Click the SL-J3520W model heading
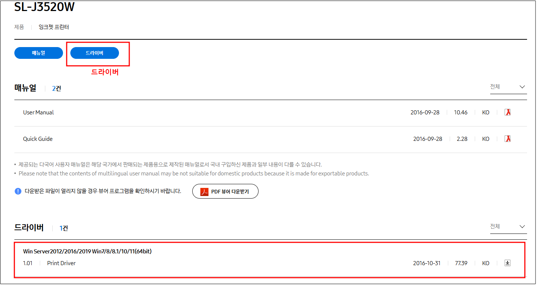 pyautogui.click(x=44, y=7)
